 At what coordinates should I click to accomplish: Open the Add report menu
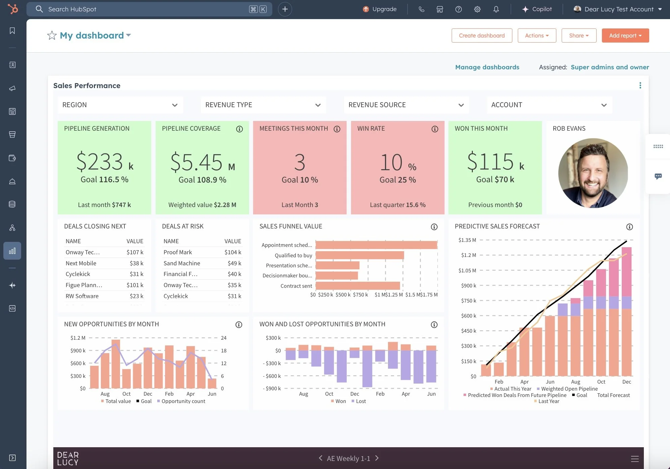[x=625, y=36]
